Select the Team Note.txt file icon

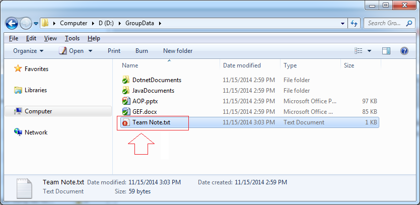coord(125,122)
